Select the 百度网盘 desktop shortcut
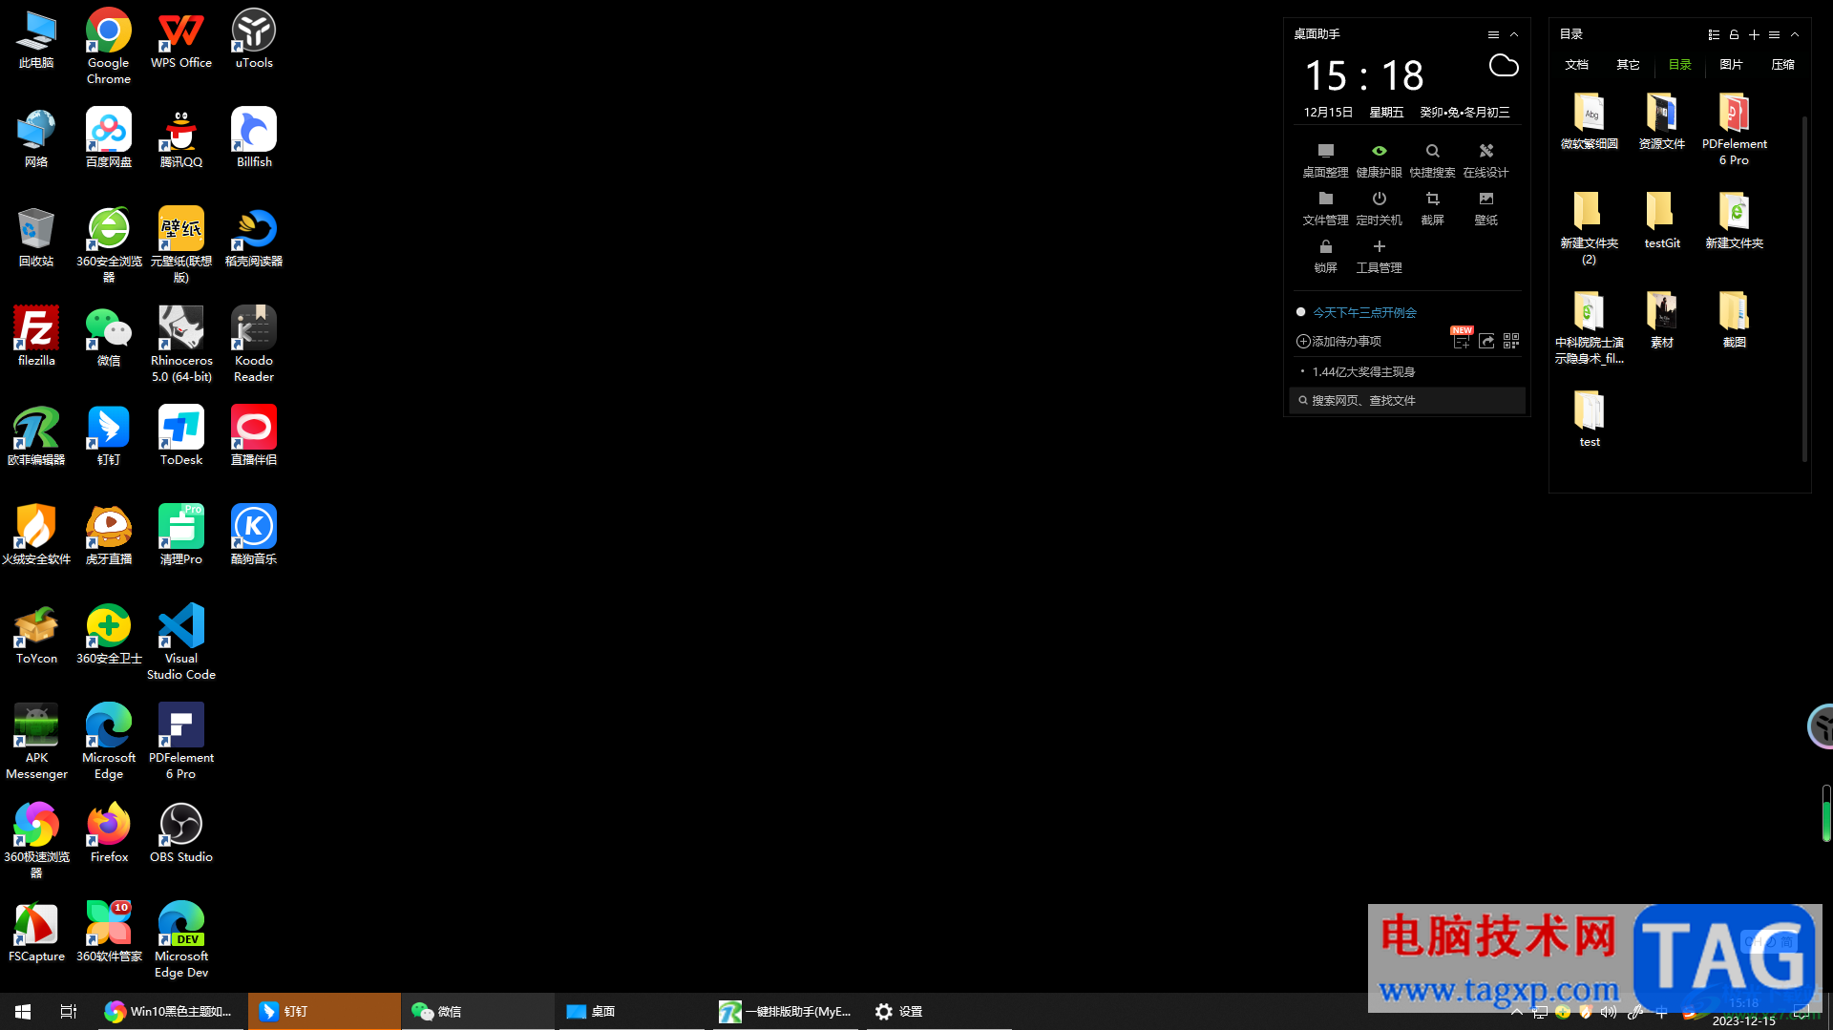The image size is (1833, 1030). pyautogui.click(x=109, y=138)
